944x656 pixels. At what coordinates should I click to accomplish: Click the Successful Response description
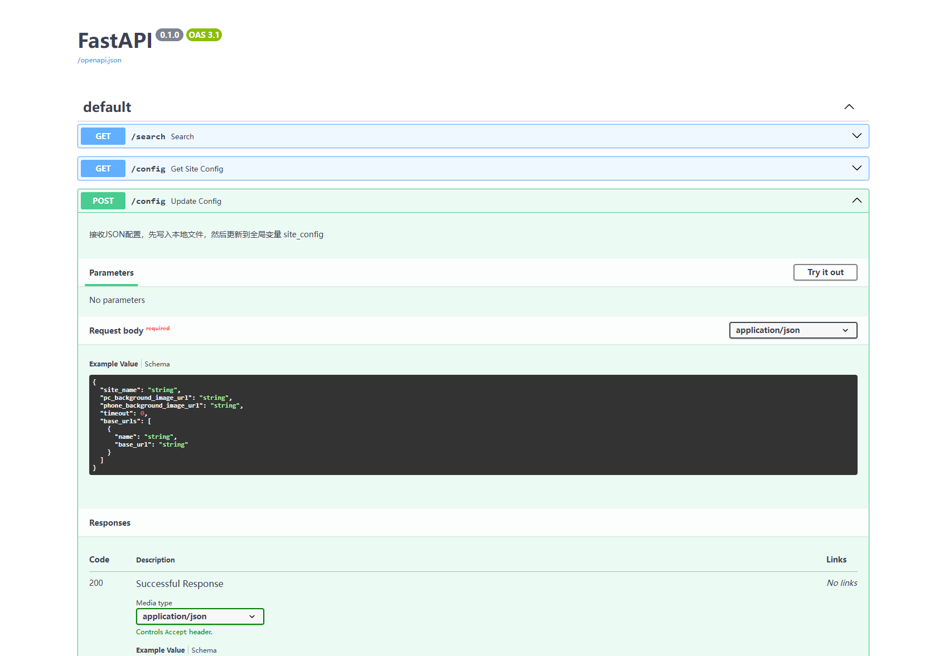[180, 584]
